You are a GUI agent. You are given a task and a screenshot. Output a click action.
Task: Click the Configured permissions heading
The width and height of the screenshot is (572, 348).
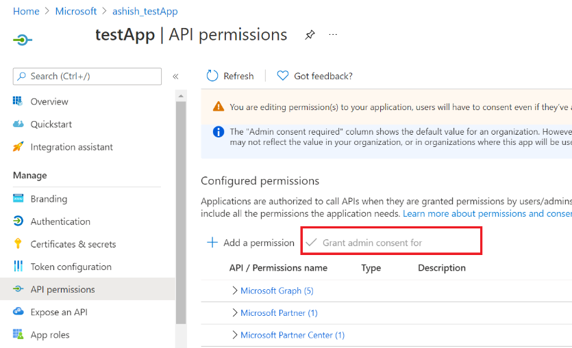[x=260, y=180]
